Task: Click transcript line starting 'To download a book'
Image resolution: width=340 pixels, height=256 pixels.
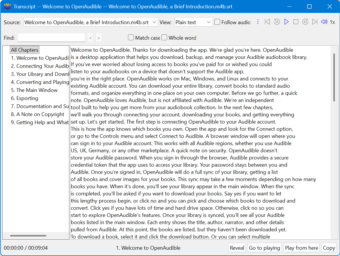Action: click(x=171, y=236)
